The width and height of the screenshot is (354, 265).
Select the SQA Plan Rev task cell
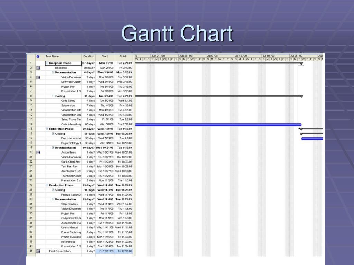click(63, 204)
